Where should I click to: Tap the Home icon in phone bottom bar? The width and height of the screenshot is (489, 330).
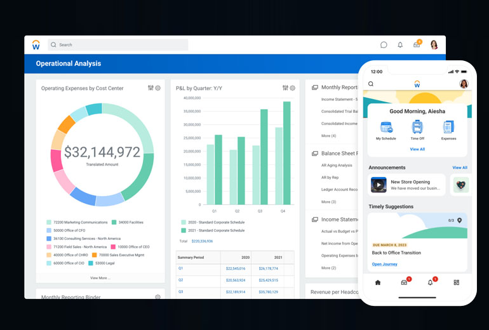tap(378, 282)
